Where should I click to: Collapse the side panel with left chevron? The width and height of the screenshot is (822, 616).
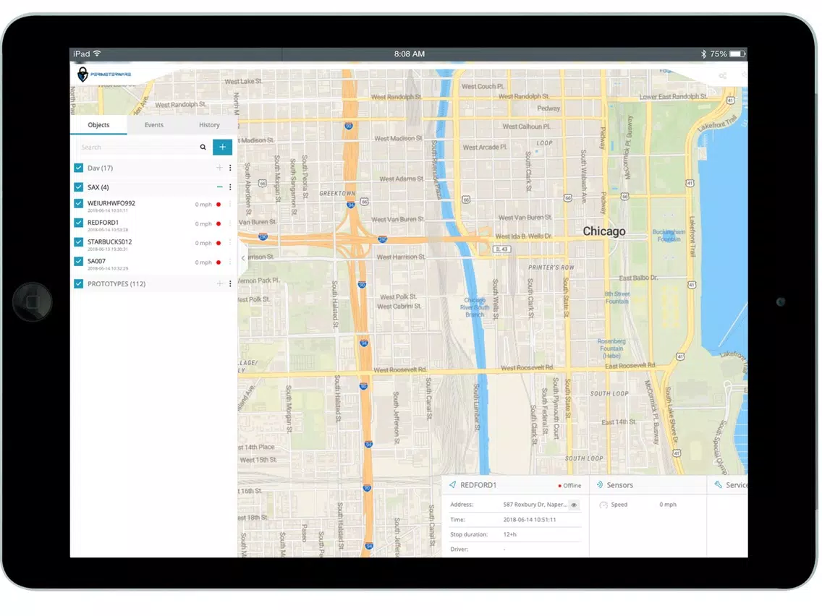coord(242,258)
